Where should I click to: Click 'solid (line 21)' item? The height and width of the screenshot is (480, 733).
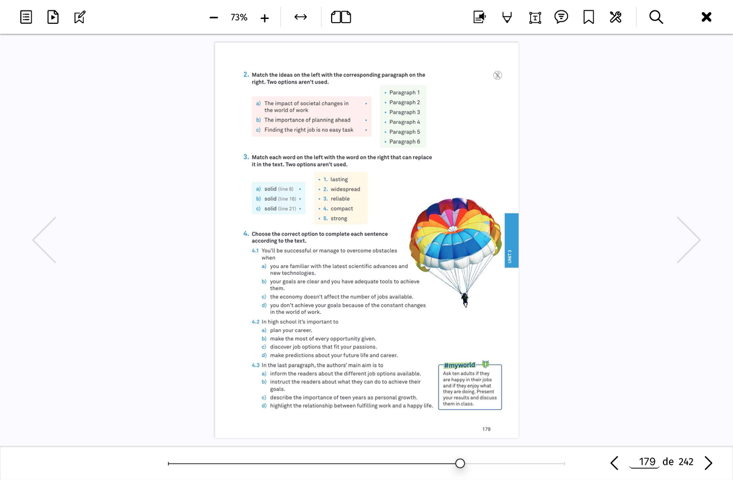(x=280, y=208)
